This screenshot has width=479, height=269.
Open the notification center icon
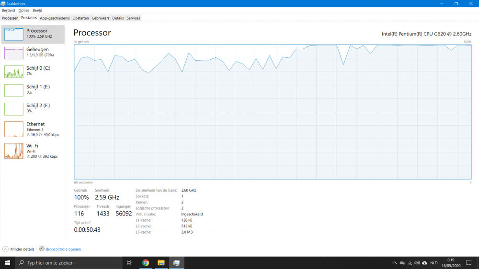pos(468,263)
